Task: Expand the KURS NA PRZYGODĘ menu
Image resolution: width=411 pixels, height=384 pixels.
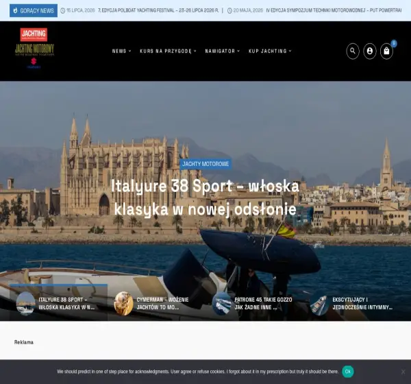Action: [168, 51]
